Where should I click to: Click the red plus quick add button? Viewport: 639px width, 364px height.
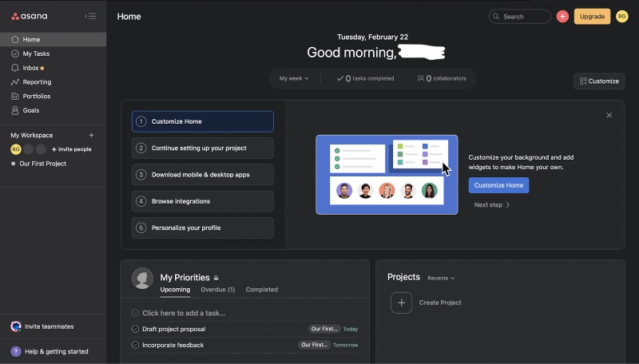(x=562, y=16)
